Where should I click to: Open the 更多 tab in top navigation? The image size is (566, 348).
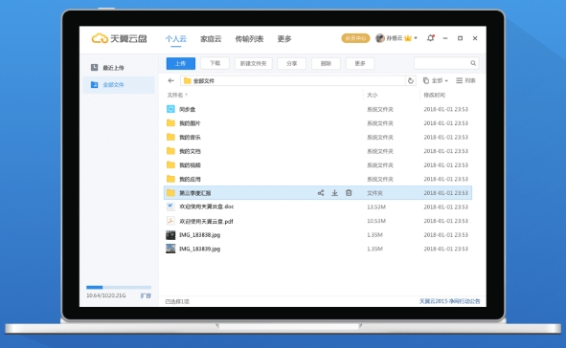pos(284,38)
